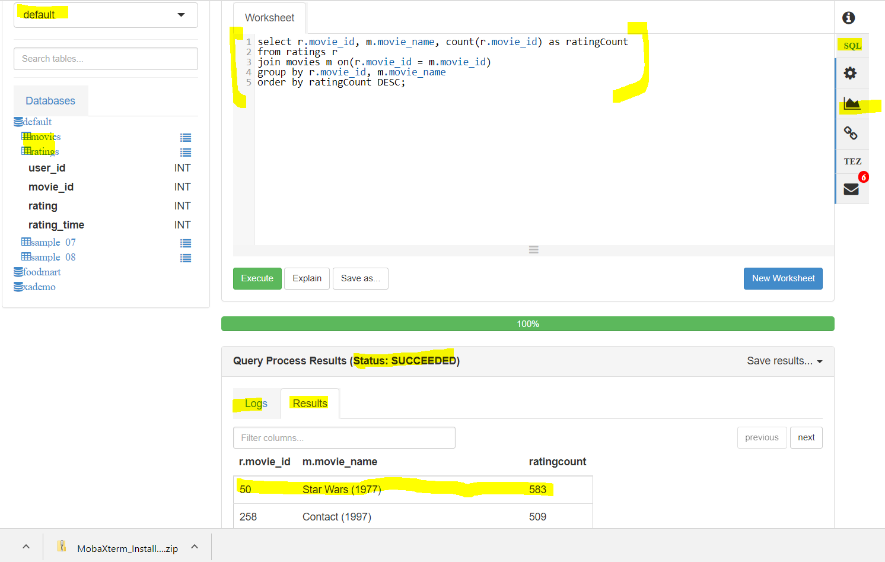Click table icon beside sample_08
The height and width of the screenshot is (562, 885).
[26, 256]
